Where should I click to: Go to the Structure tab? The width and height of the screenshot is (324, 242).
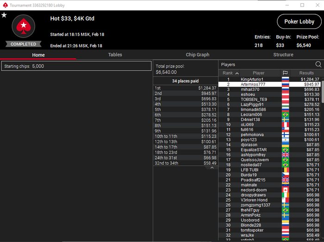[x=283, y=55]
